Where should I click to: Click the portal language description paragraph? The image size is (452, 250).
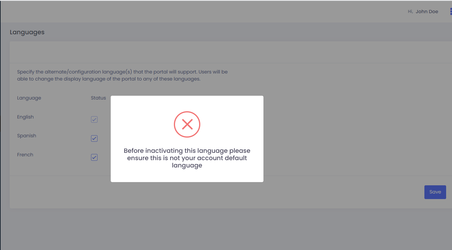click(122, 75)
